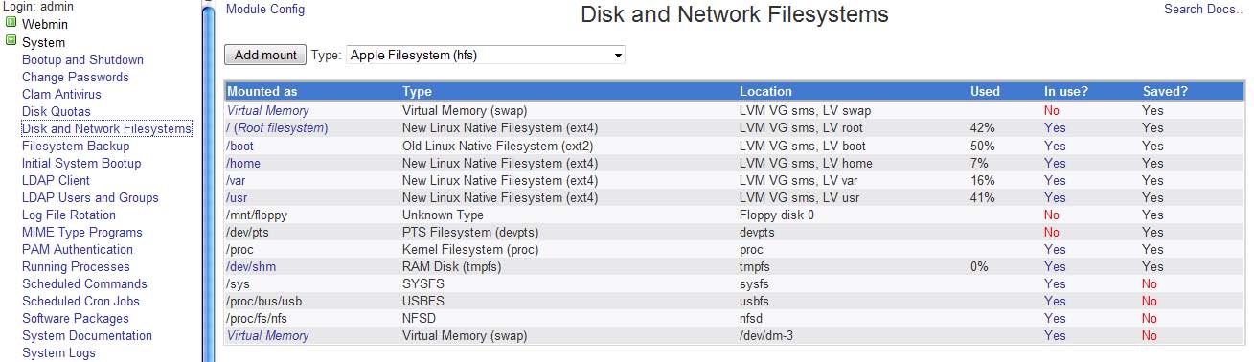Open the /home mount entry
Viewport: 1254px width, 362px height.
click(243, 163)
